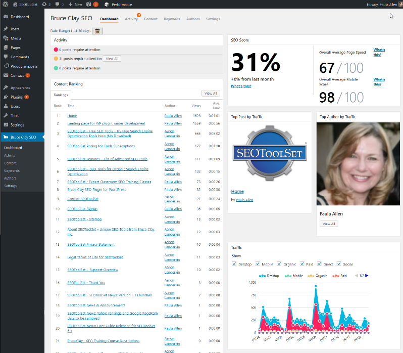
Task: Click the WordPress logo in admin bar
Action: pos(6,5)
